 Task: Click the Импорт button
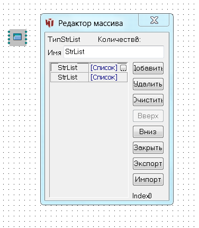click(x=148, y=180)
